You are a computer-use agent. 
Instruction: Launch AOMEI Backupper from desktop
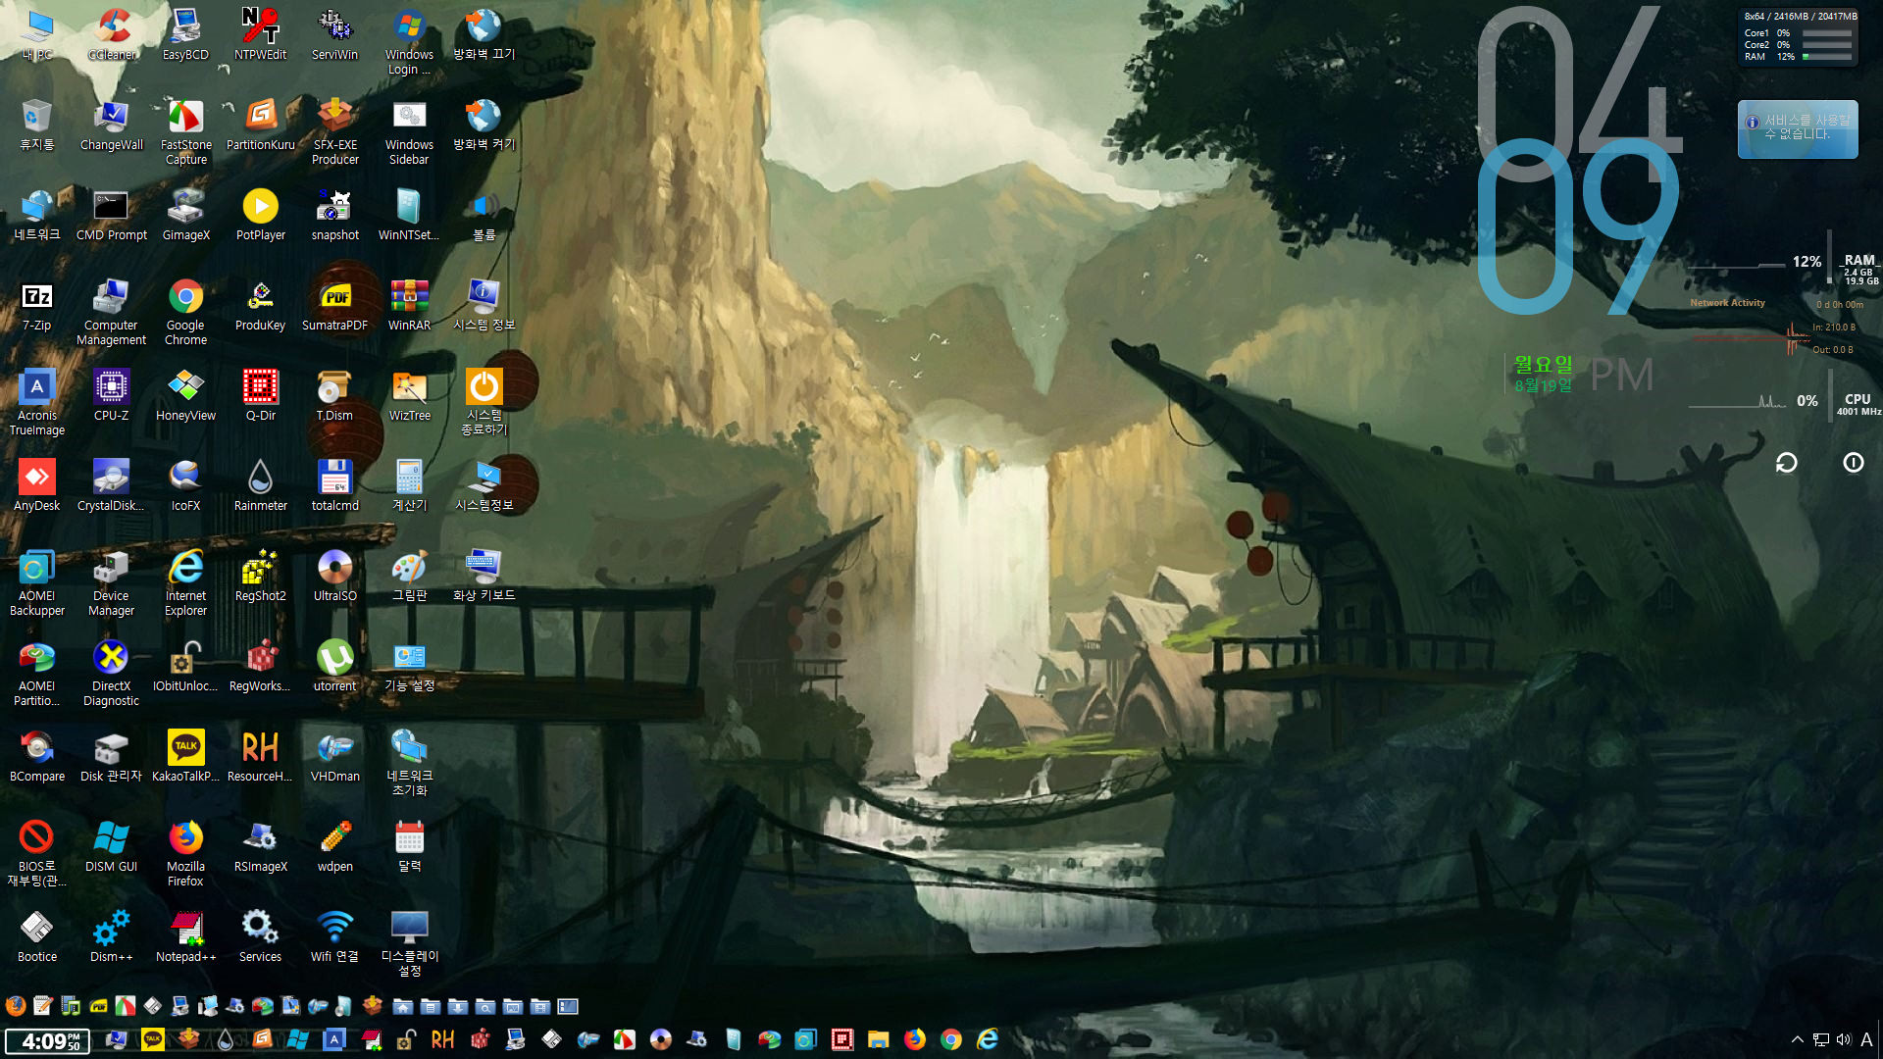point(37,582)
